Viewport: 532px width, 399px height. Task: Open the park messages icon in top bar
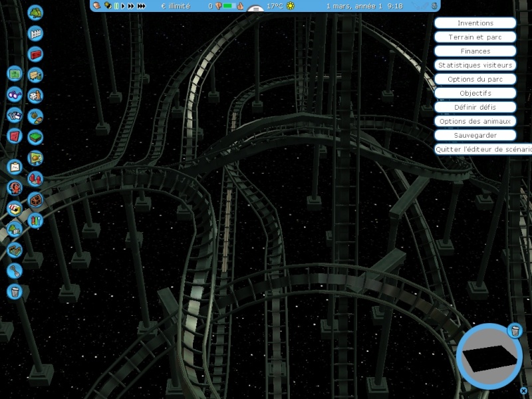pos(97,5)
